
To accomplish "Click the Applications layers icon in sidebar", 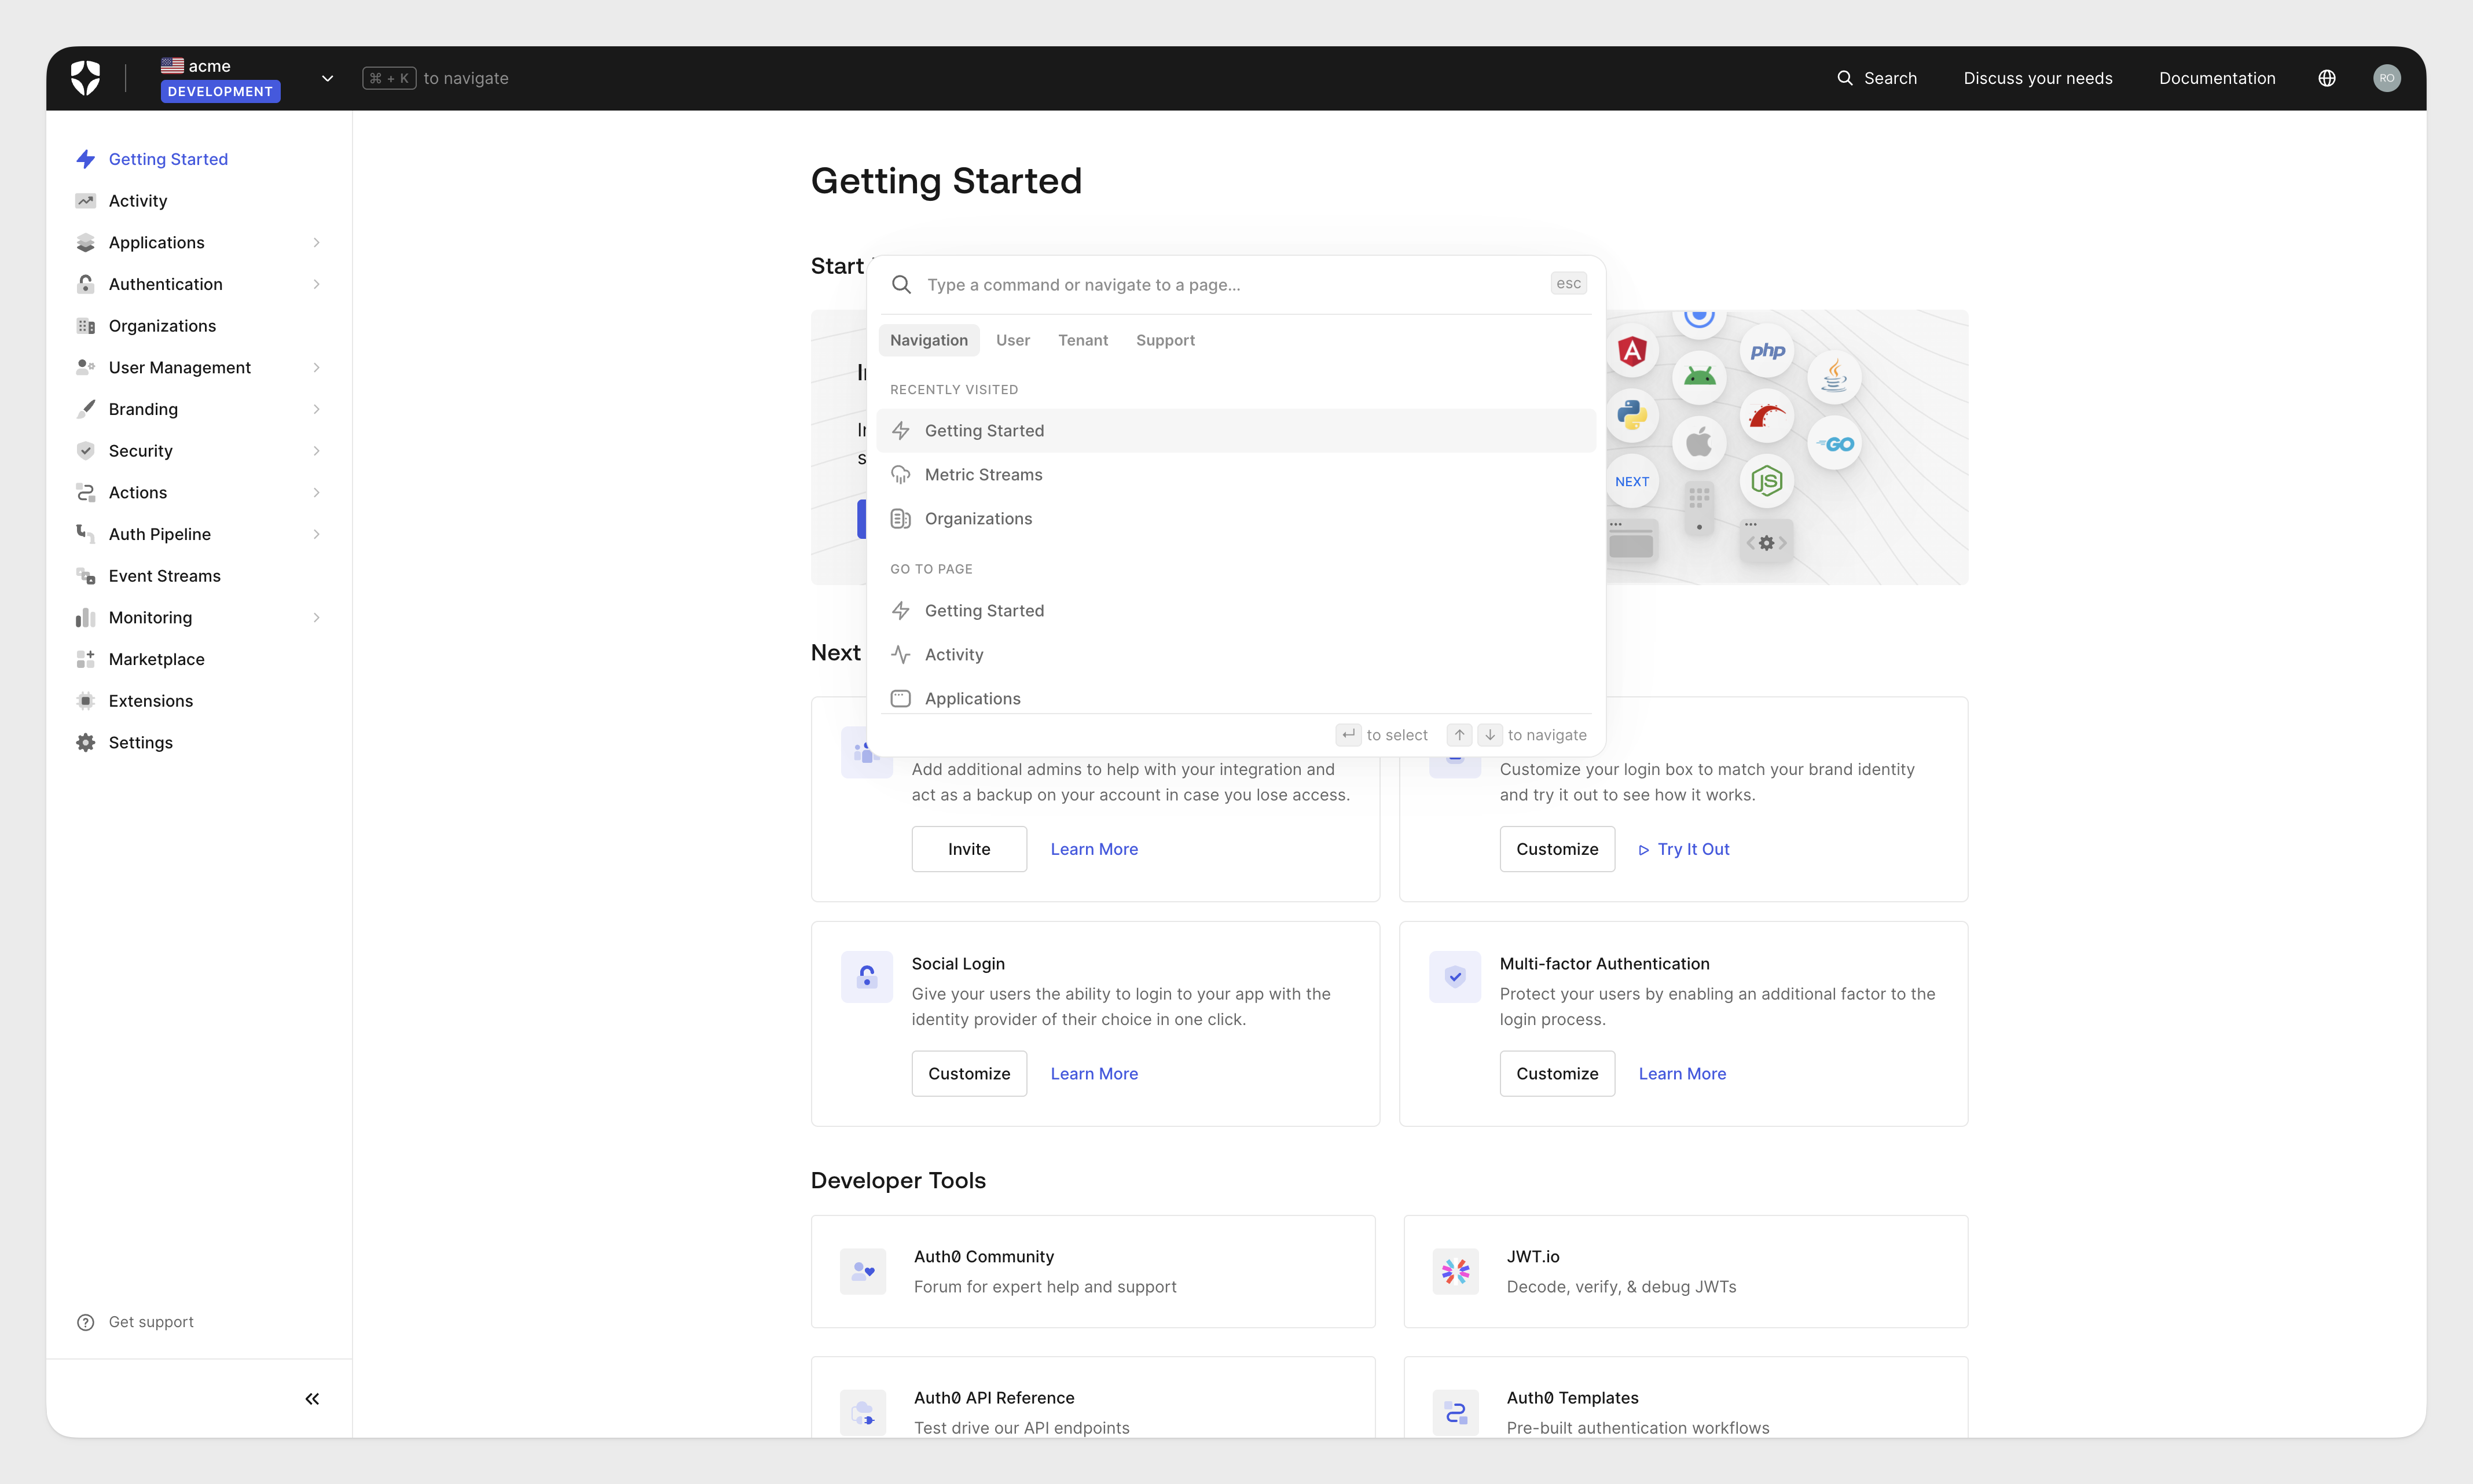I will (x=86, y=243).
